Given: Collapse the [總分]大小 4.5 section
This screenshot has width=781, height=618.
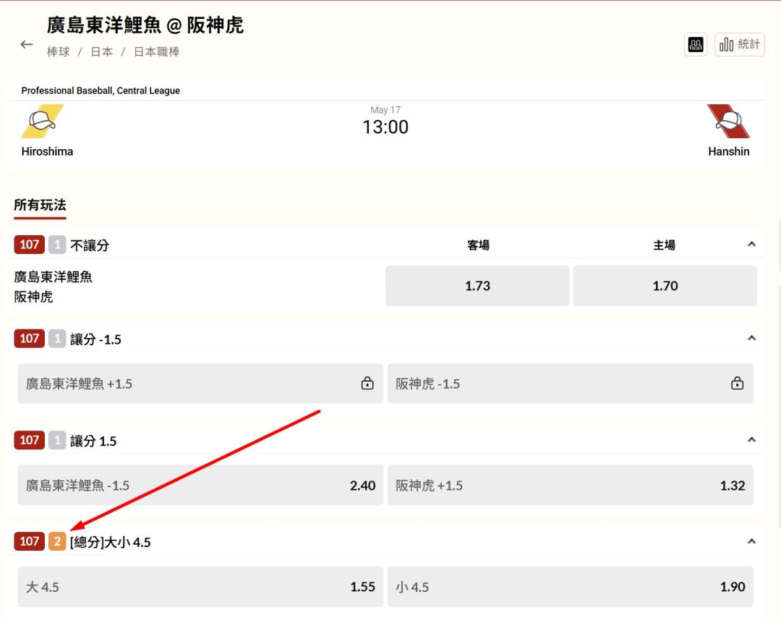Looking at the screenshot, I should tap(751, 541).
